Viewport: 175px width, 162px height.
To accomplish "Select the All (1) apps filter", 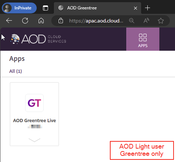I will pos(16,71).
